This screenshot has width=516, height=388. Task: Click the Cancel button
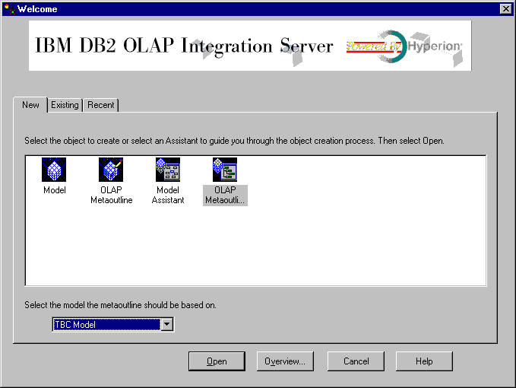coord(356,361)
